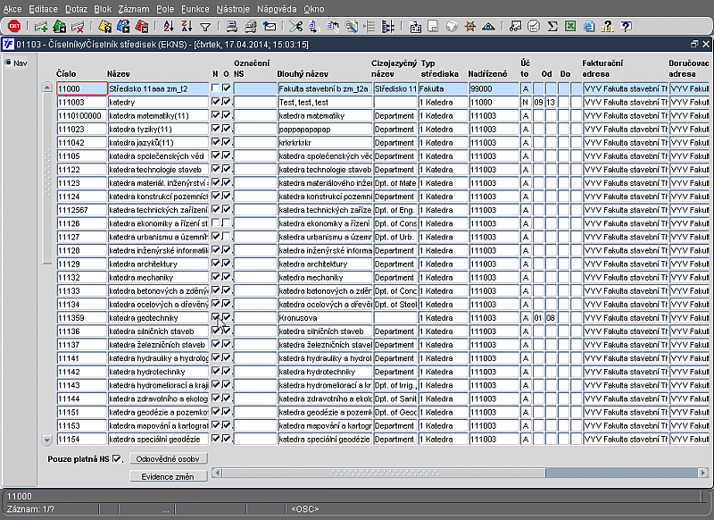The image size is (714, 520).
Task: Uncheck N checkbox for row 111003 katedry
Action: coord(215,102)
